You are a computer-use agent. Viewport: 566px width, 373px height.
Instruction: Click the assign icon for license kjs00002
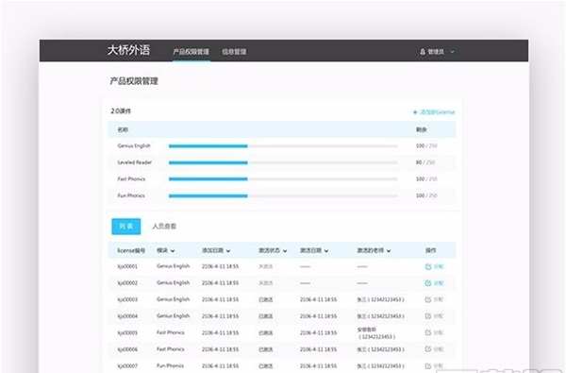428,283
